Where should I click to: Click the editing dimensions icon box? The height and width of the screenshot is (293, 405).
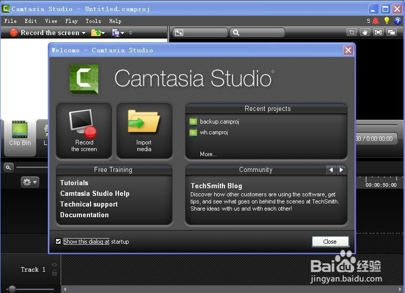(x=200, y=33)
